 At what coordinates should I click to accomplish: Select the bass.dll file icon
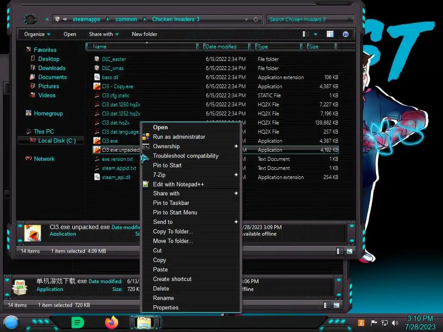click(97, 77)
